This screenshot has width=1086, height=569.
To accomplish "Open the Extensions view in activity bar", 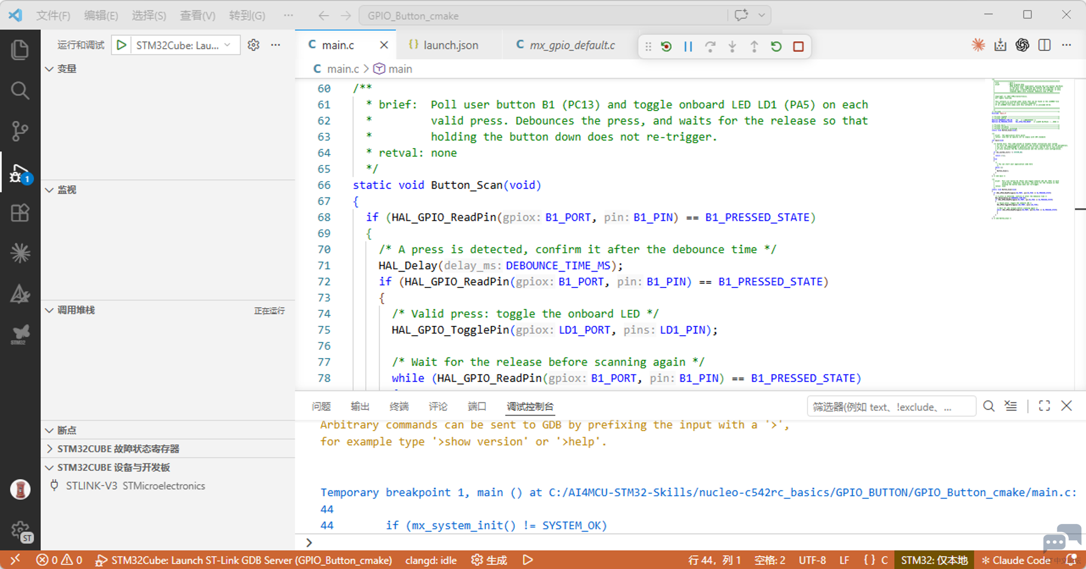I will [x=20, y=213].
